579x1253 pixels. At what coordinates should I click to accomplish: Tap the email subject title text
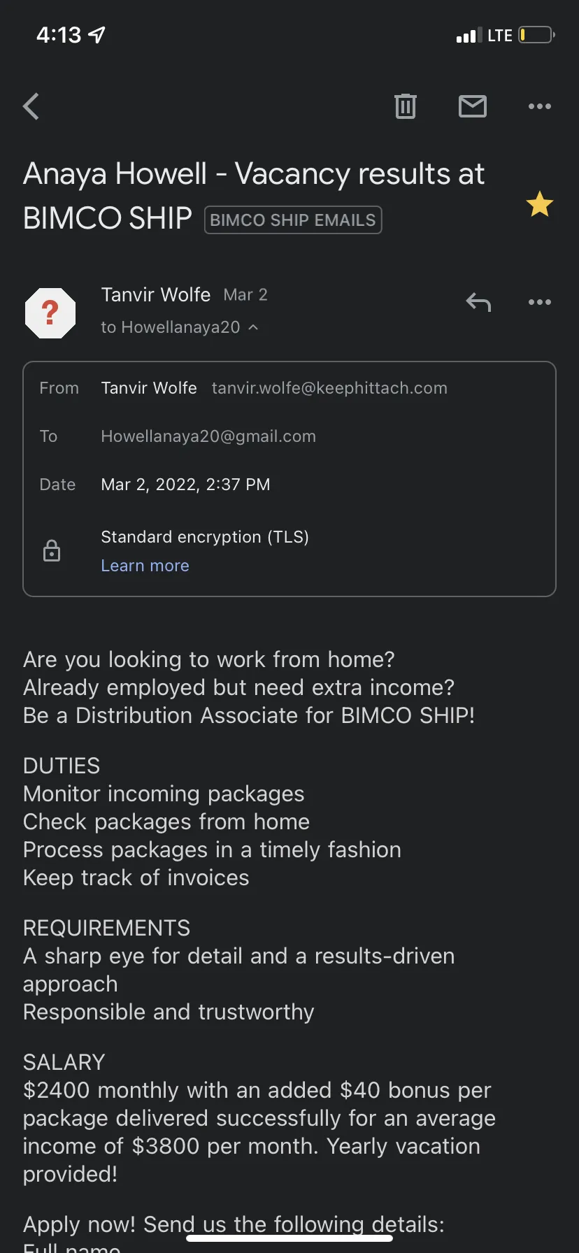coord(253,196)
